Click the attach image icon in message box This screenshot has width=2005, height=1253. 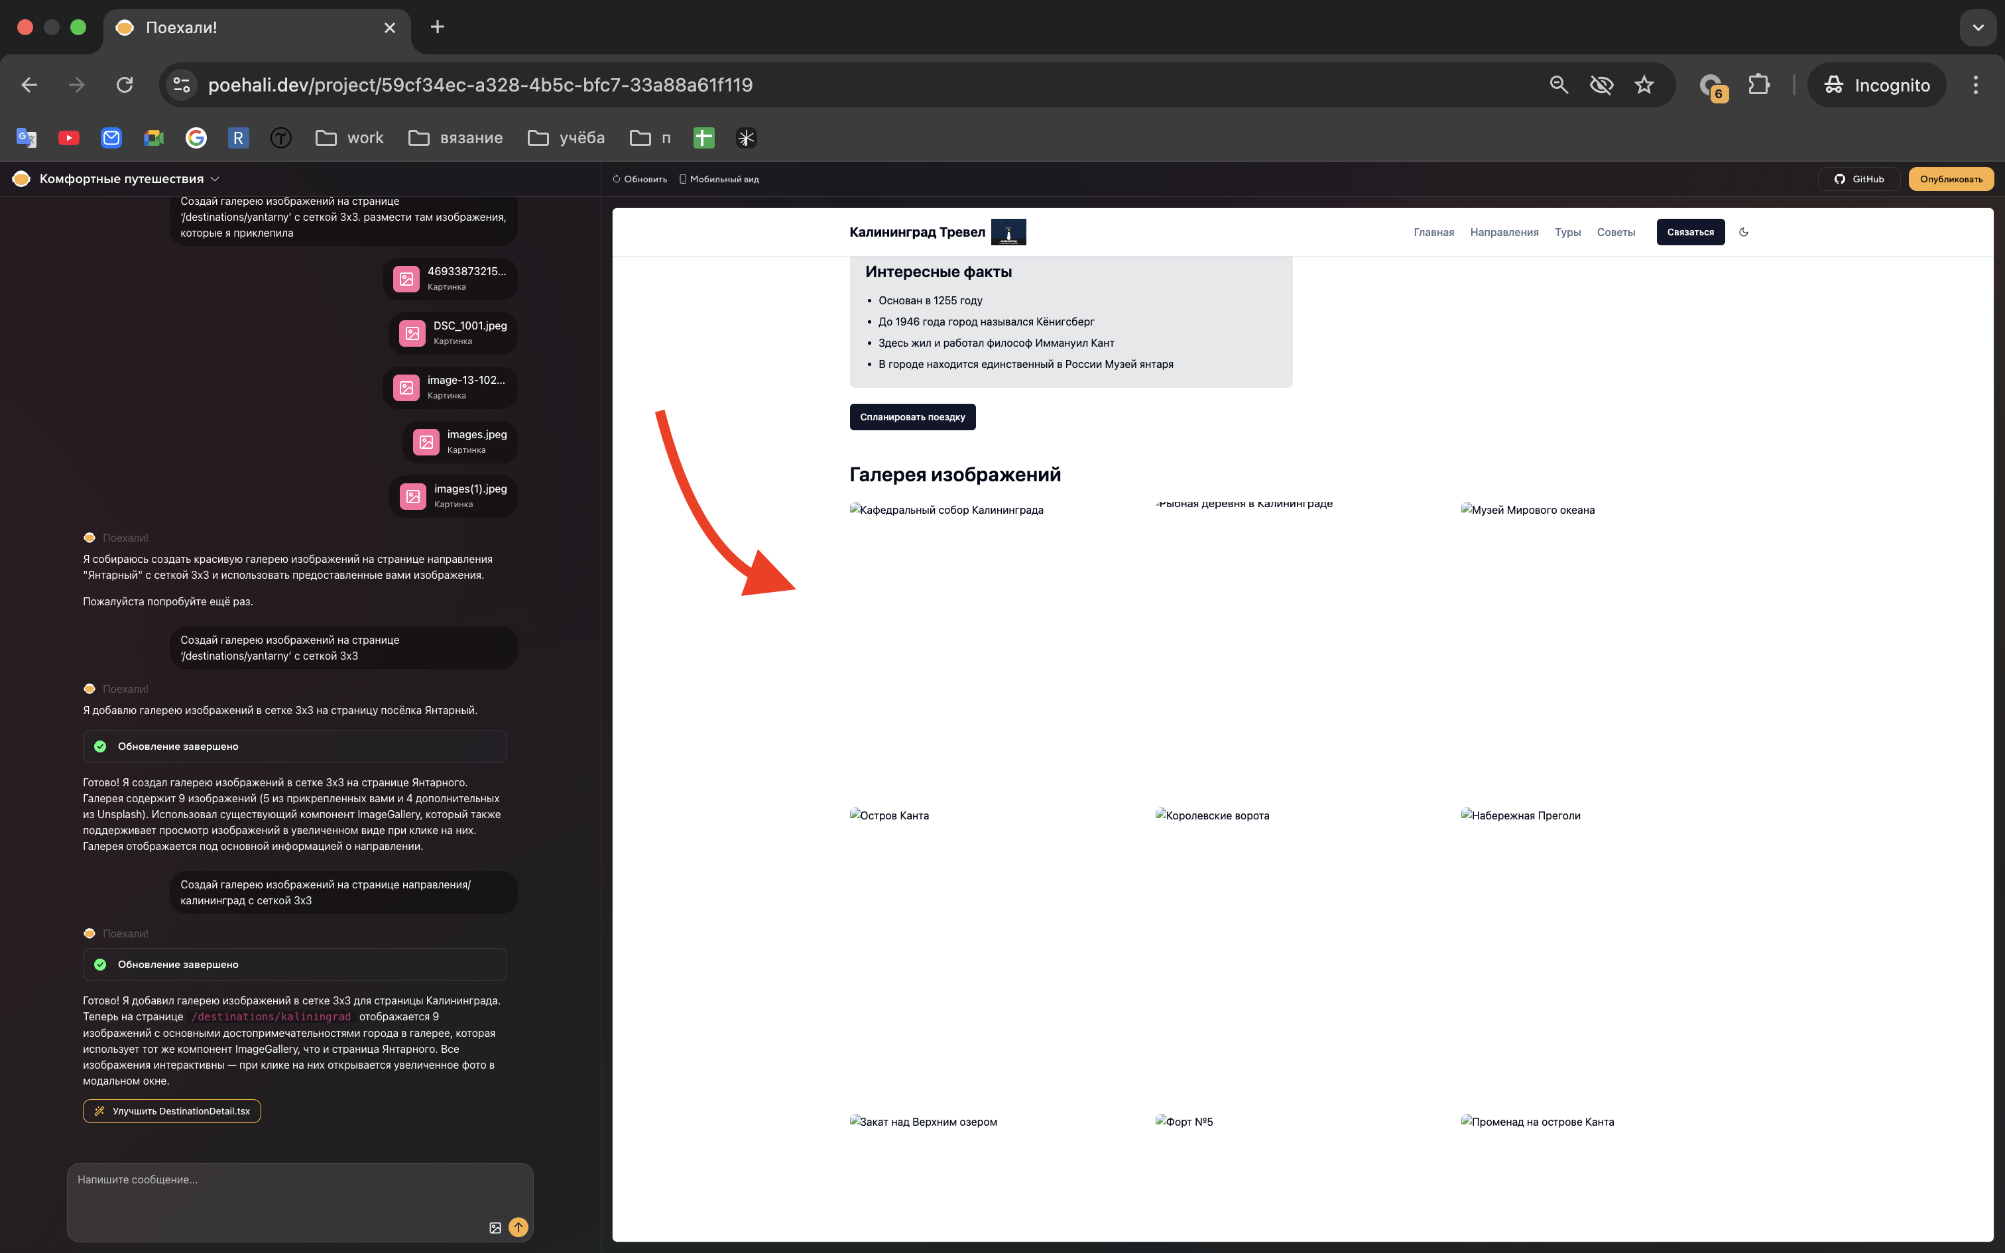coord(495,1227)
